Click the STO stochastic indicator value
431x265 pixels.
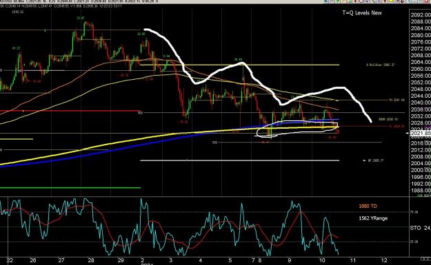point(420,228)
